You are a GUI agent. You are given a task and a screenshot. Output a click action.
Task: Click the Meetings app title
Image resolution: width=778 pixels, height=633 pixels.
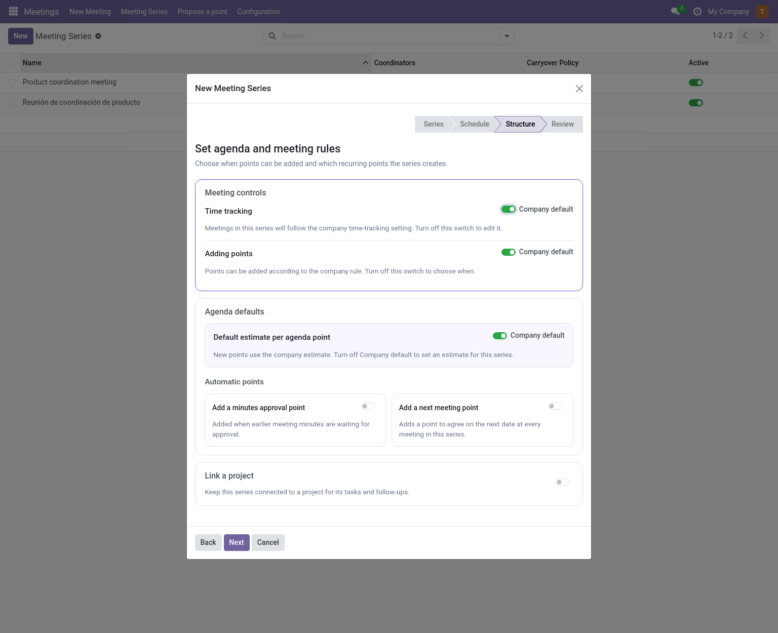(x=42, y=12)
